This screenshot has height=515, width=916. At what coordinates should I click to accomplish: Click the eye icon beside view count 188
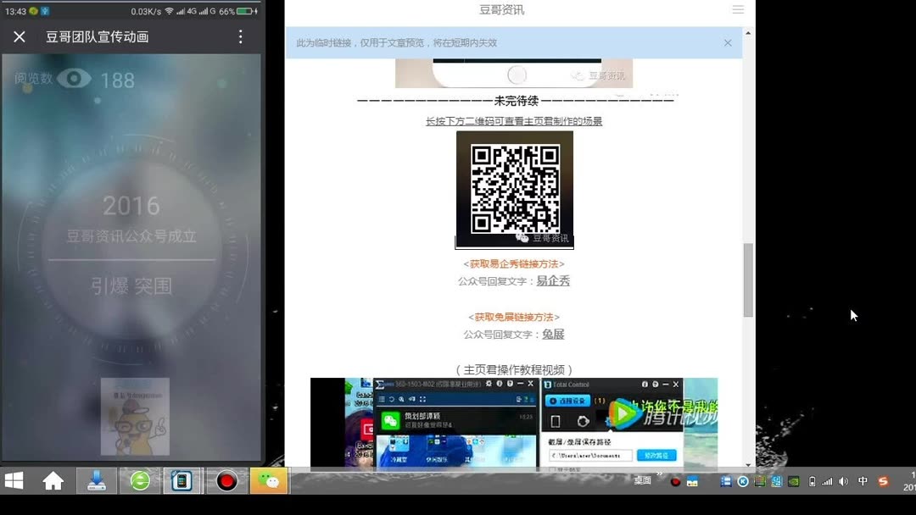tap(74, 77)
